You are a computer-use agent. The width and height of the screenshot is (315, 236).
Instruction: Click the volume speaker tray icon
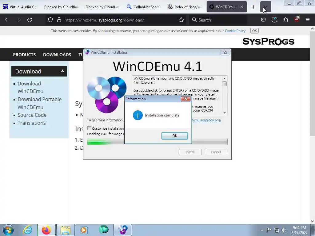click(284, 230)
